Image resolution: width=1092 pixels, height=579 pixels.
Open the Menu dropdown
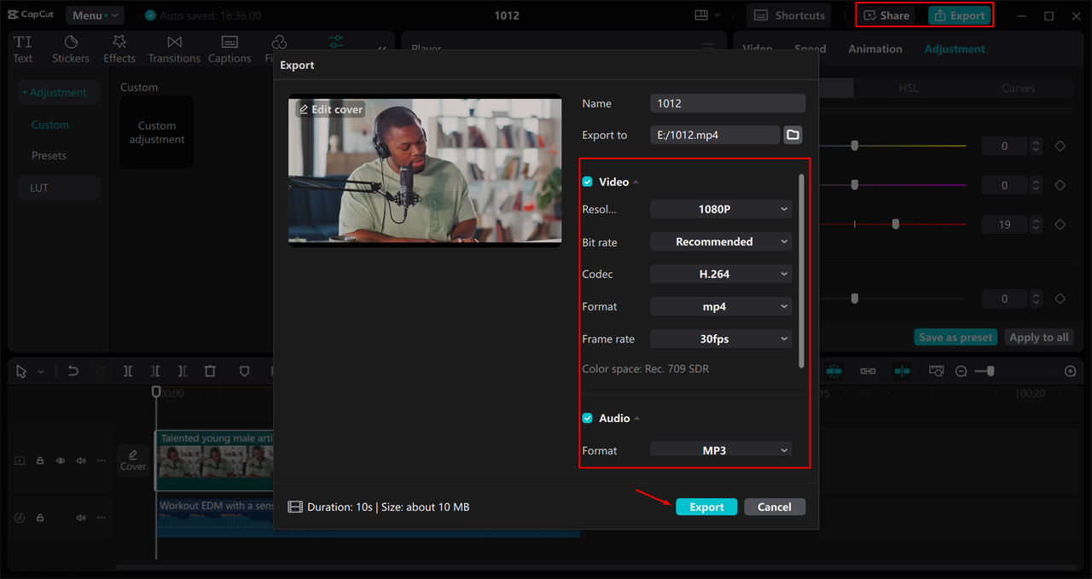coord(95,15)
